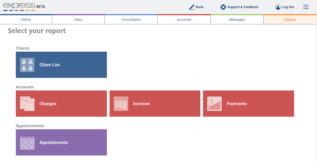Click the Appointments section label above the tile
The height and width of the screenshot is (161, 317).
coord(30,126)
